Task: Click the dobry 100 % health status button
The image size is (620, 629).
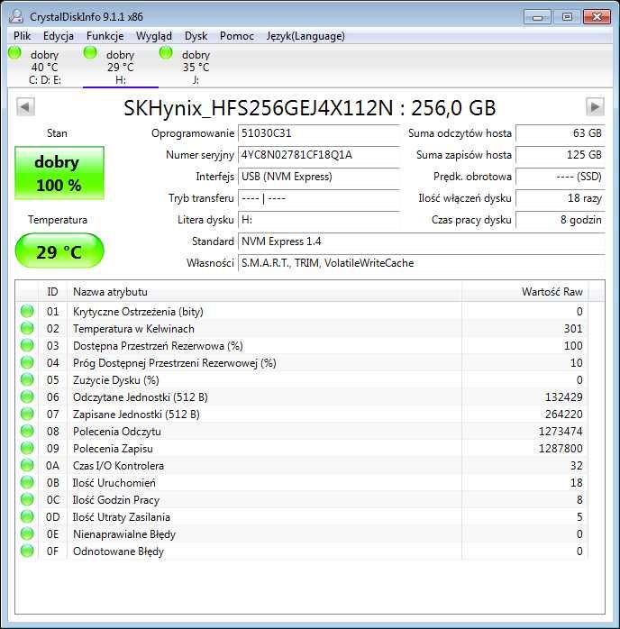Action: click(x=59, y=173)
